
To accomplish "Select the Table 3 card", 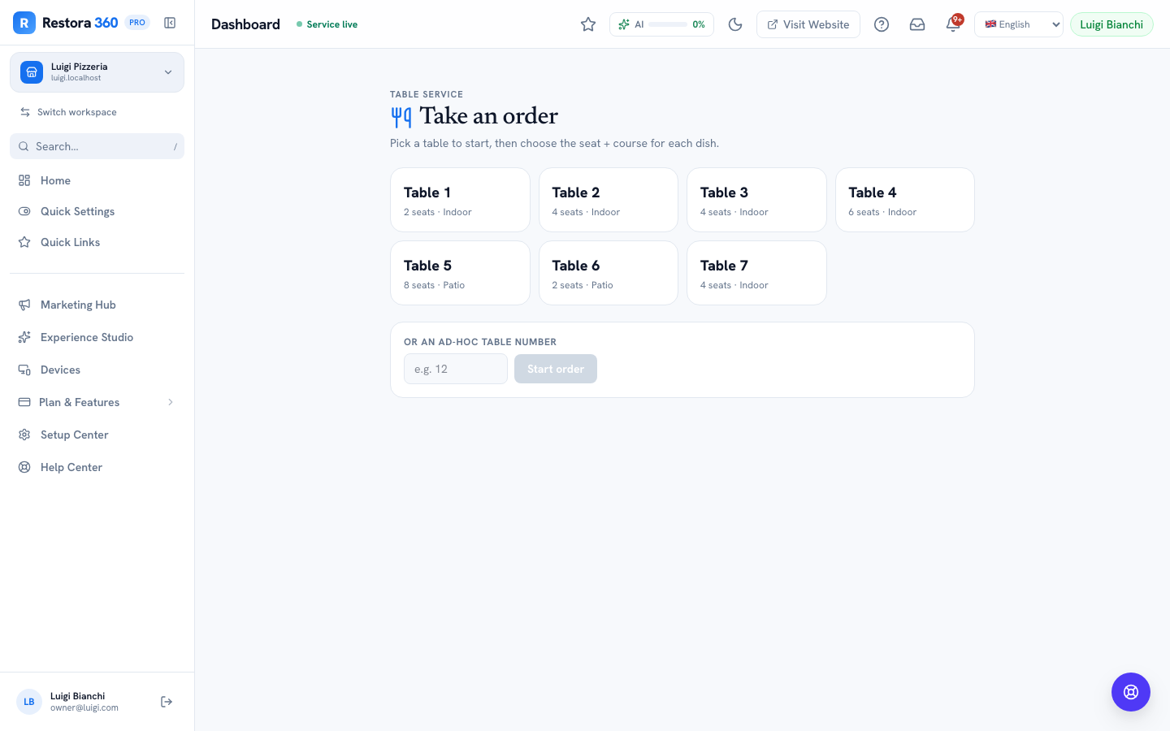I will (x=756, y=200).
